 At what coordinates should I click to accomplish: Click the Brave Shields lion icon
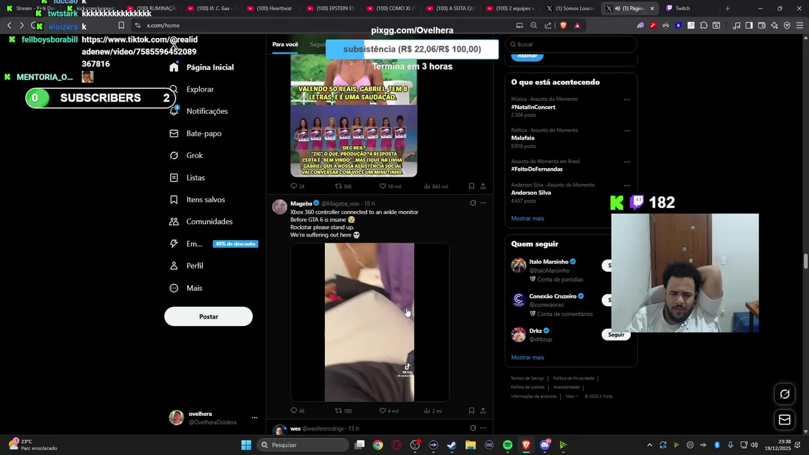[563, 25]
